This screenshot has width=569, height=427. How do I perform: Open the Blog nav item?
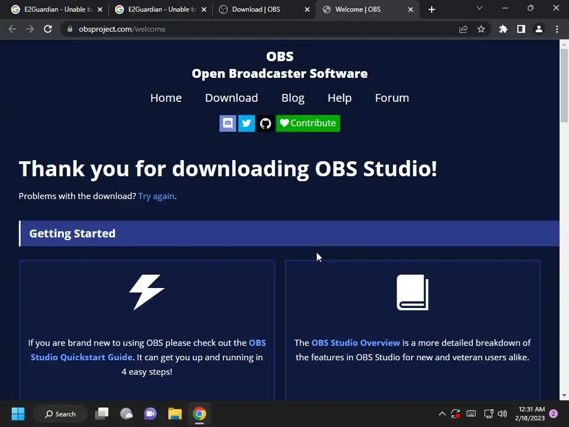pos(293,98)
